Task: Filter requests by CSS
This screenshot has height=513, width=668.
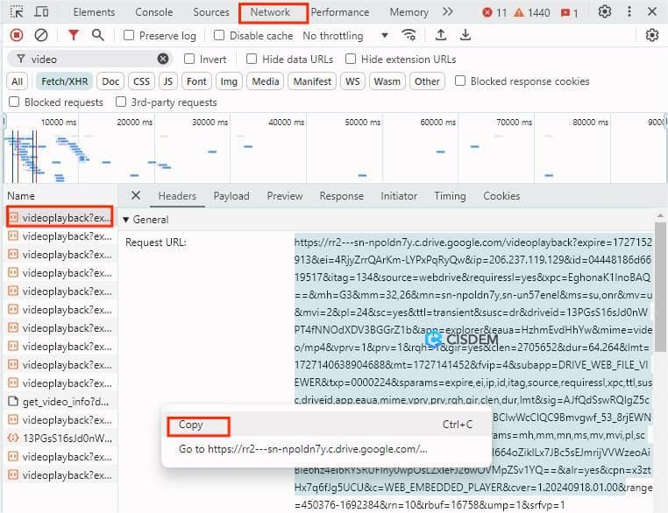Action: click(141, 81)
